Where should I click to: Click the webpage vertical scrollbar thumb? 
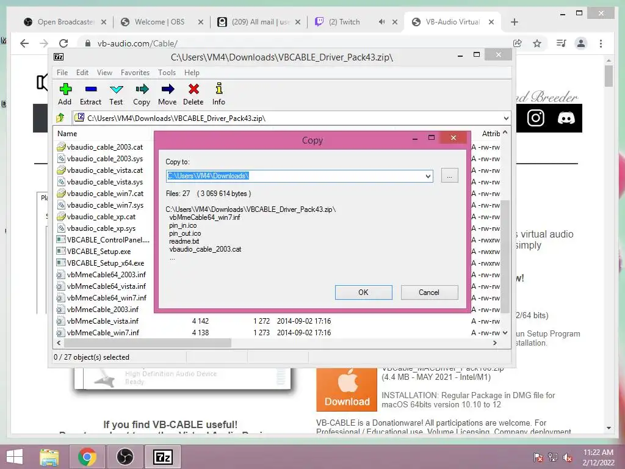[x=609, y=76]
